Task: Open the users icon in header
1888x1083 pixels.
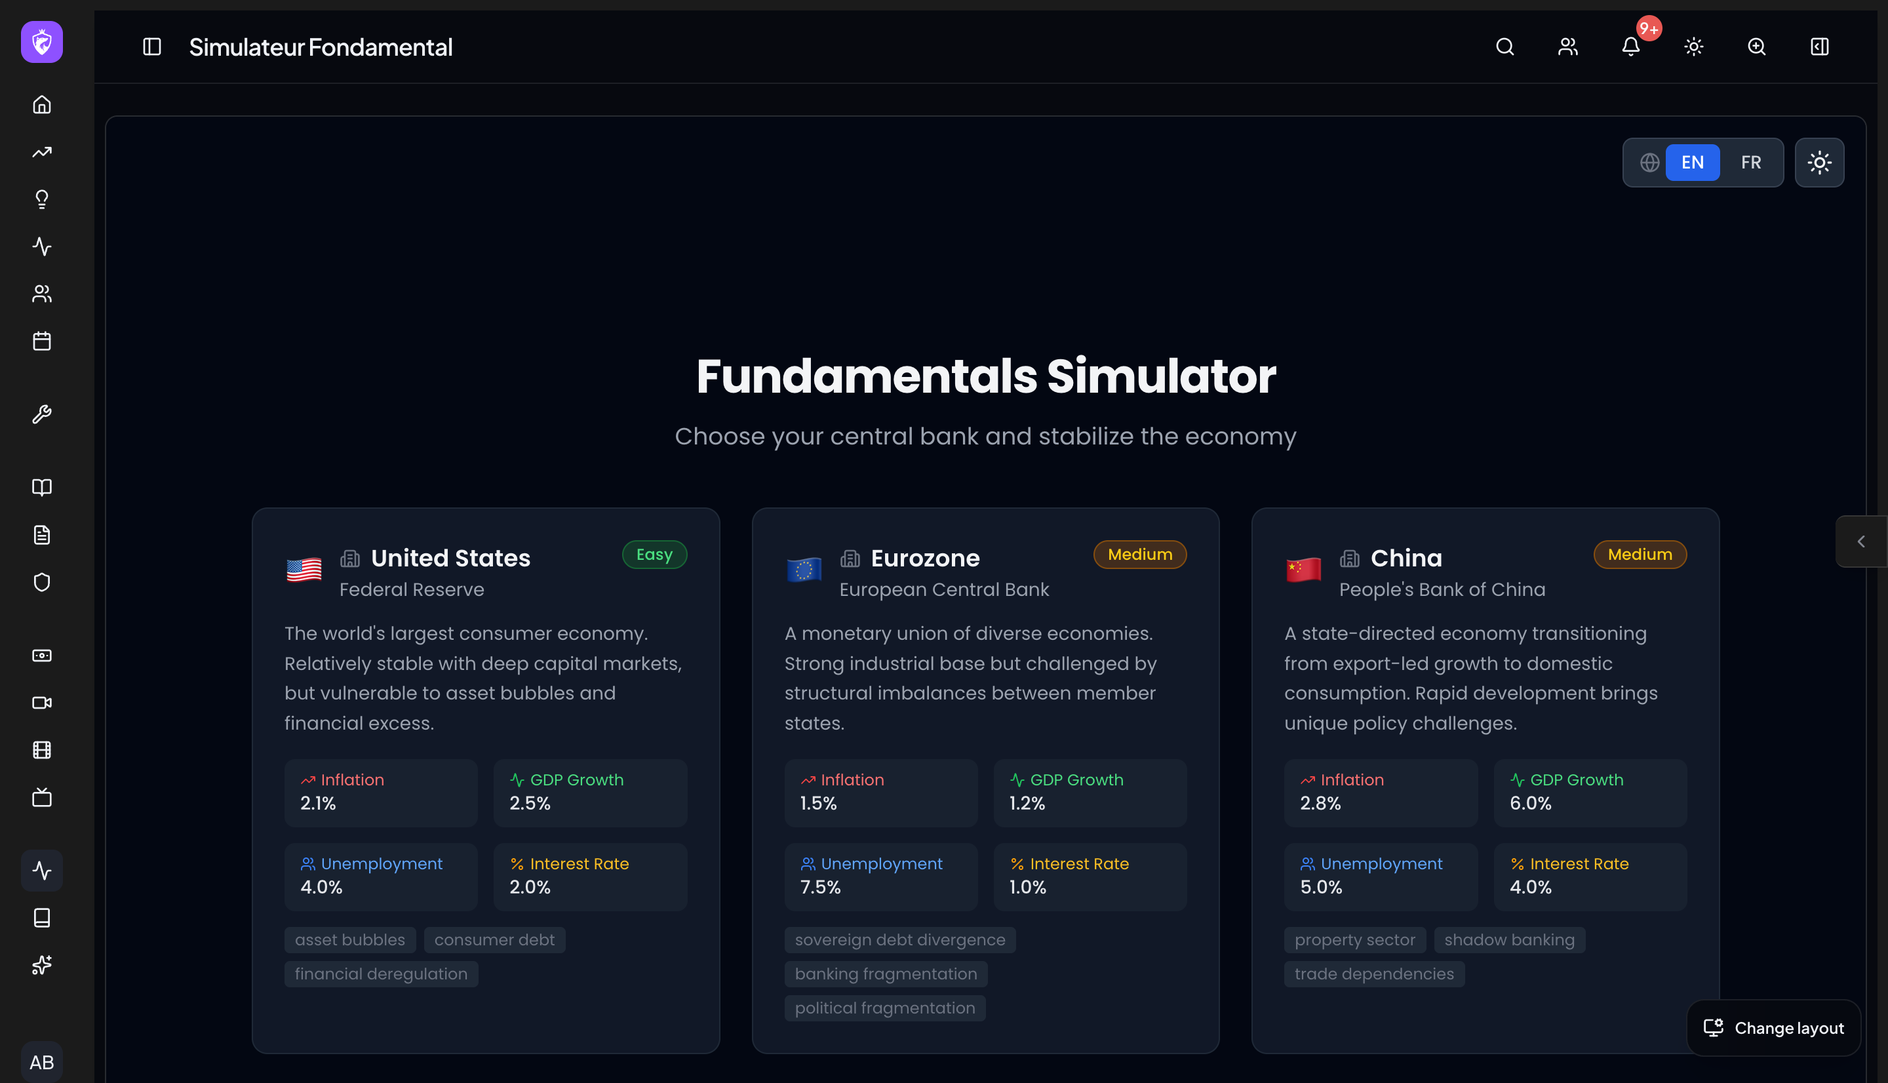Action: point(1567,47)
